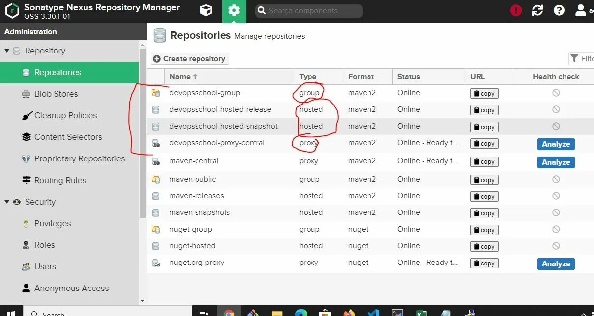Sort by the Status column header
The image size is (594, 316).
(x=428, y=77)
